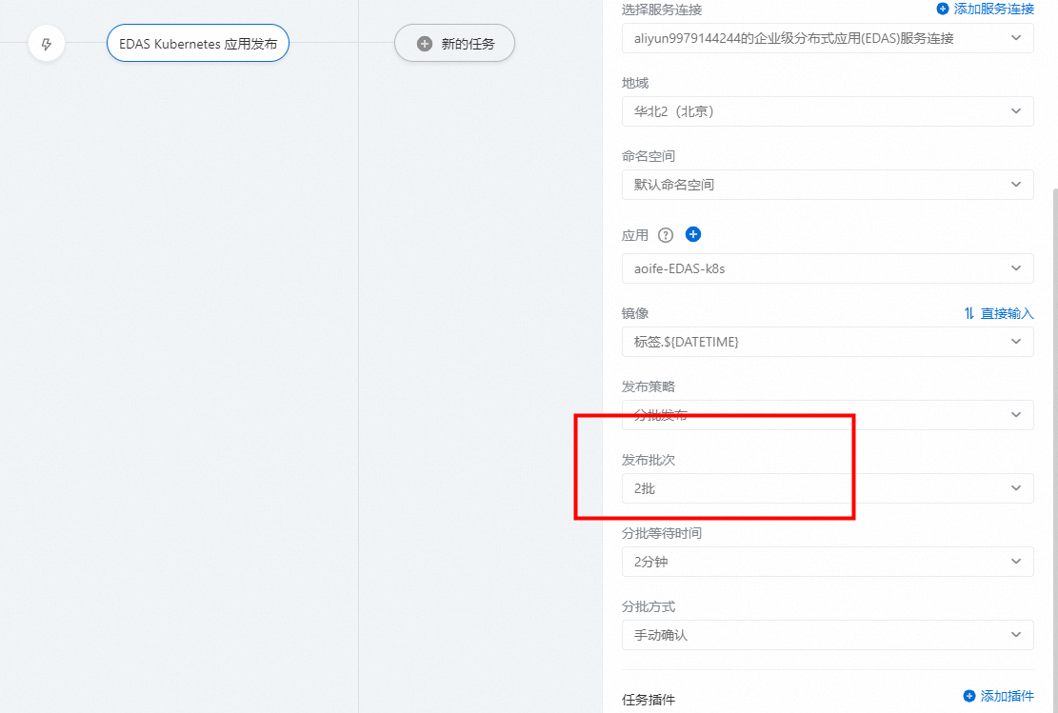Open the 镜像 dropdown showing 标签.${DATETIME}
This screenshot has width=1058, height=713.
click(x=828, y=342)
